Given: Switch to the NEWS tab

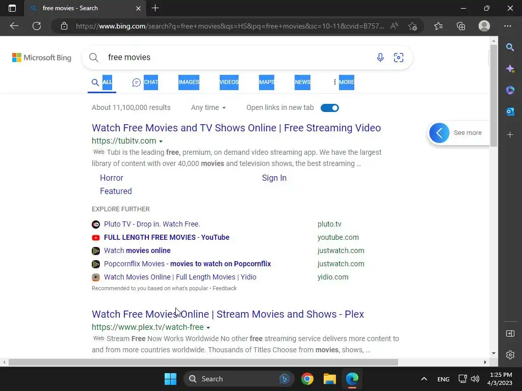Looking at the screenshot, I should coord(303,82).
